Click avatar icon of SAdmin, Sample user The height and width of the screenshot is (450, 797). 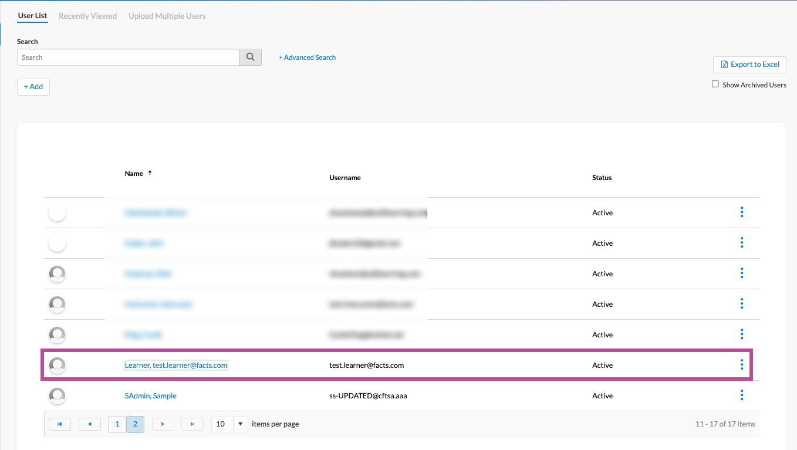(x=57, y=395)
